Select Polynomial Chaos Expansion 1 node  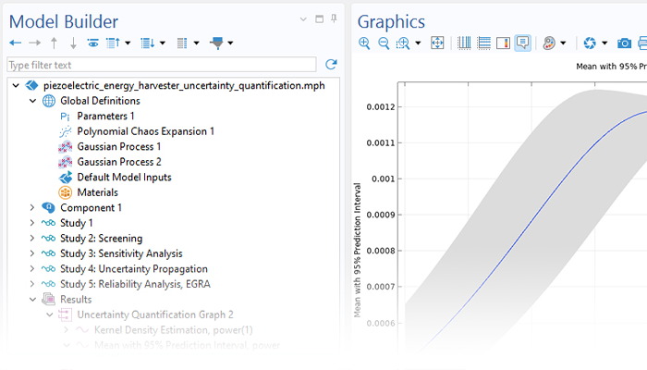[146, 131]
